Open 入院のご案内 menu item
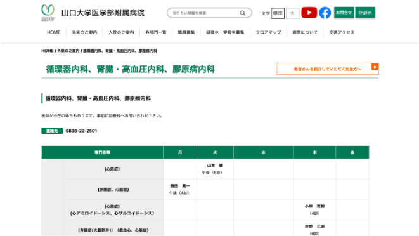Viewport: 419px width, 236px height. [x=121, y=32]
